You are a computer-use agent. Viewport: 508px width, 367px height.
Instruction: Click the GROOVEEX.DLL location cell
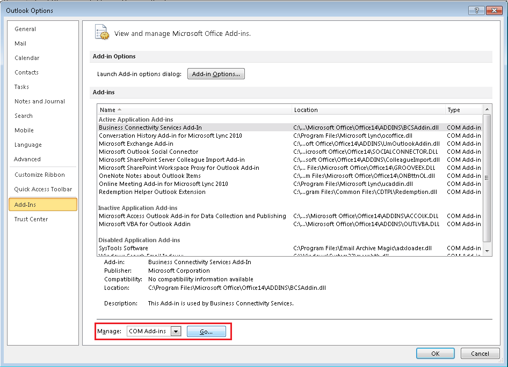click(364, 168)
